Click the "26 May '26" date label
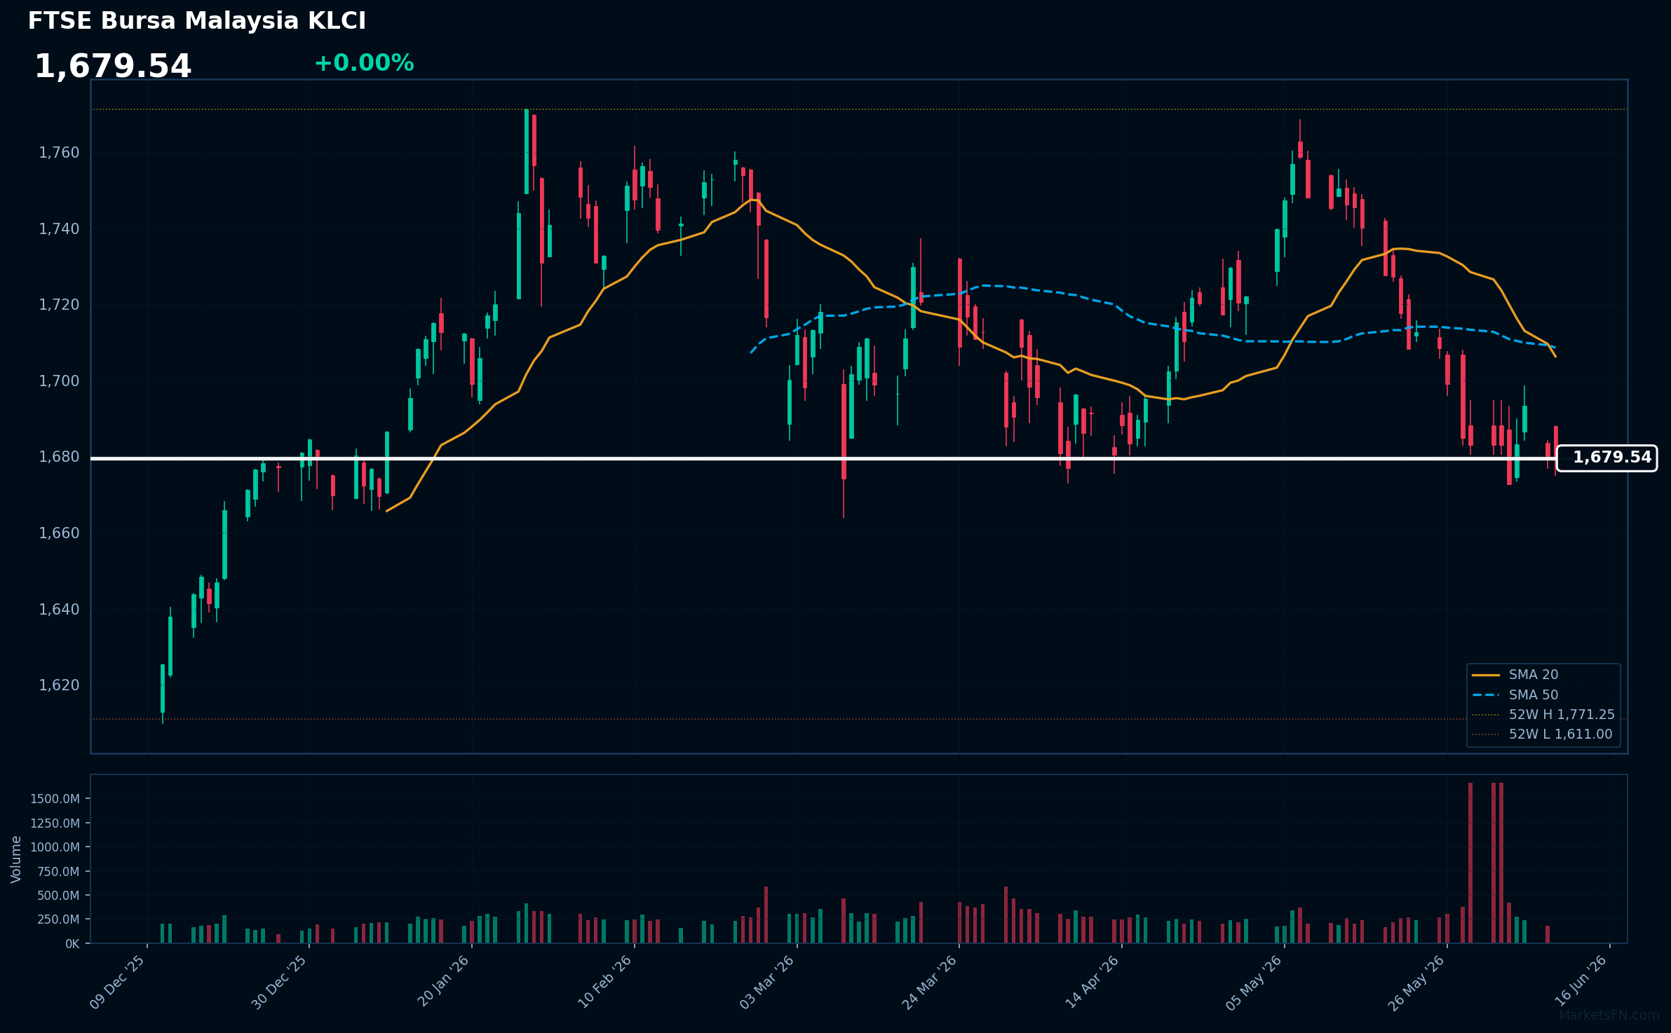Screen dimensions: 1671x1033 tap(1416, 983)
